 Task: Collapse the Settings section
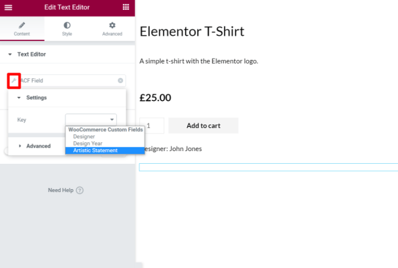19,98
